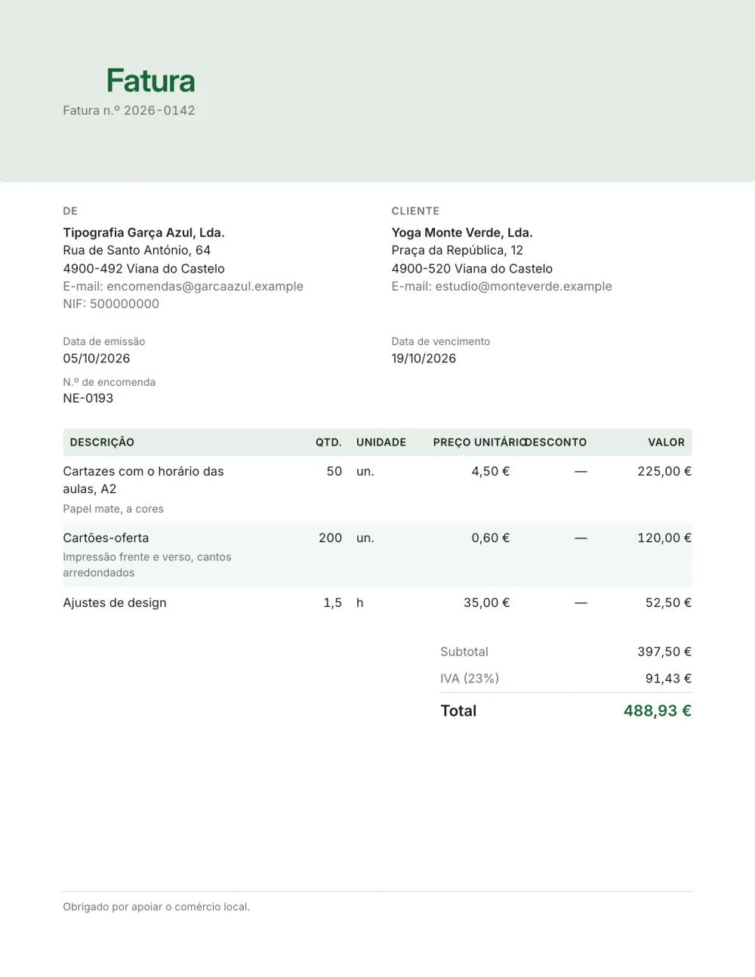Screen dimensions: 755x977
Task: Click quantity '200' in Cartões-oferta row
Action: coord(330,538)
